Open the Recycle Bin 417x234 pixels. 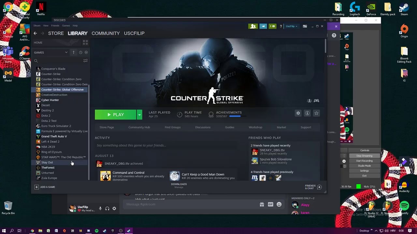coord(8,208)
